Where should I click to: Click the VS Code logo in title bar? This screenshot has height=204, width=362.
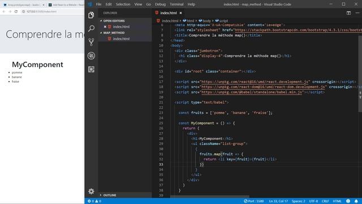point(90,4)
